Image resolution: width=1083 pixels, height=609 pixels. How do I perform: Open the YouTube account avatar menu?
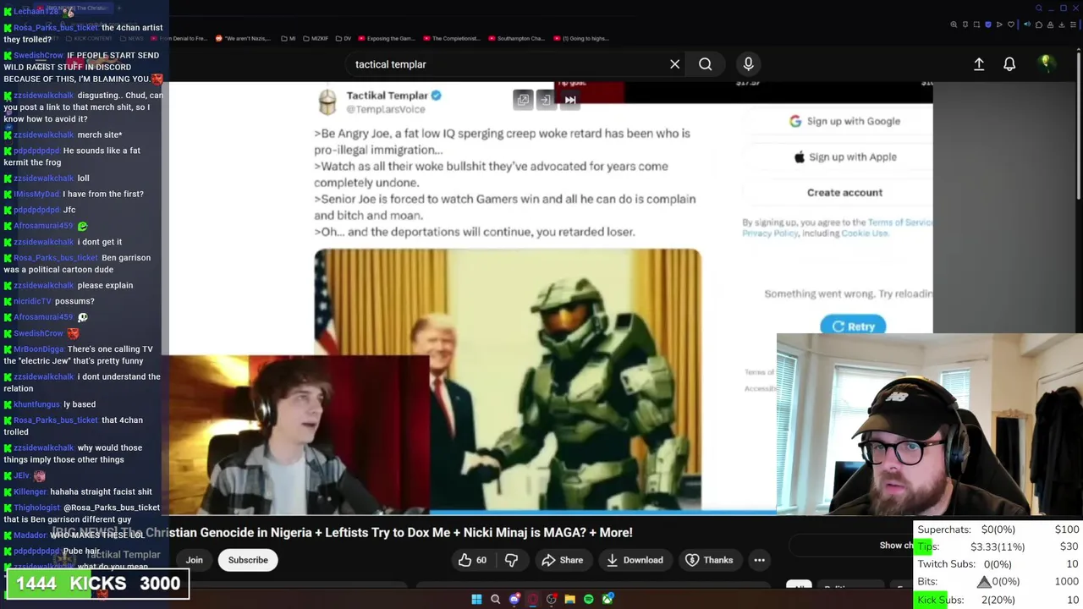tap(1045, 63)
